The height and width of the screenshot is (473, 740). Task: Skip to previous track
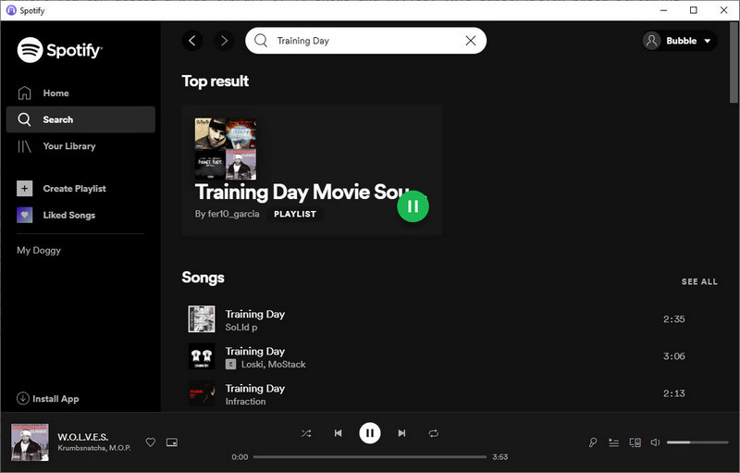pos(338,433)
